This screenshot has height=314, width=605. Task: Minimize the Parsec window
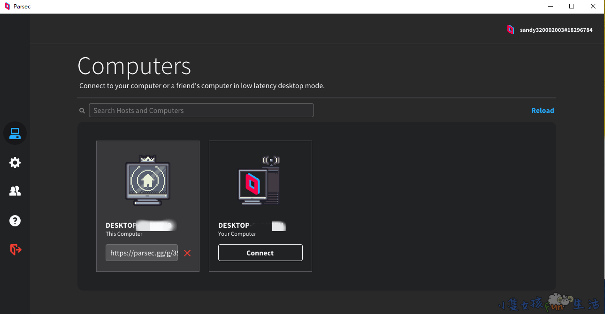coord(550,7)
